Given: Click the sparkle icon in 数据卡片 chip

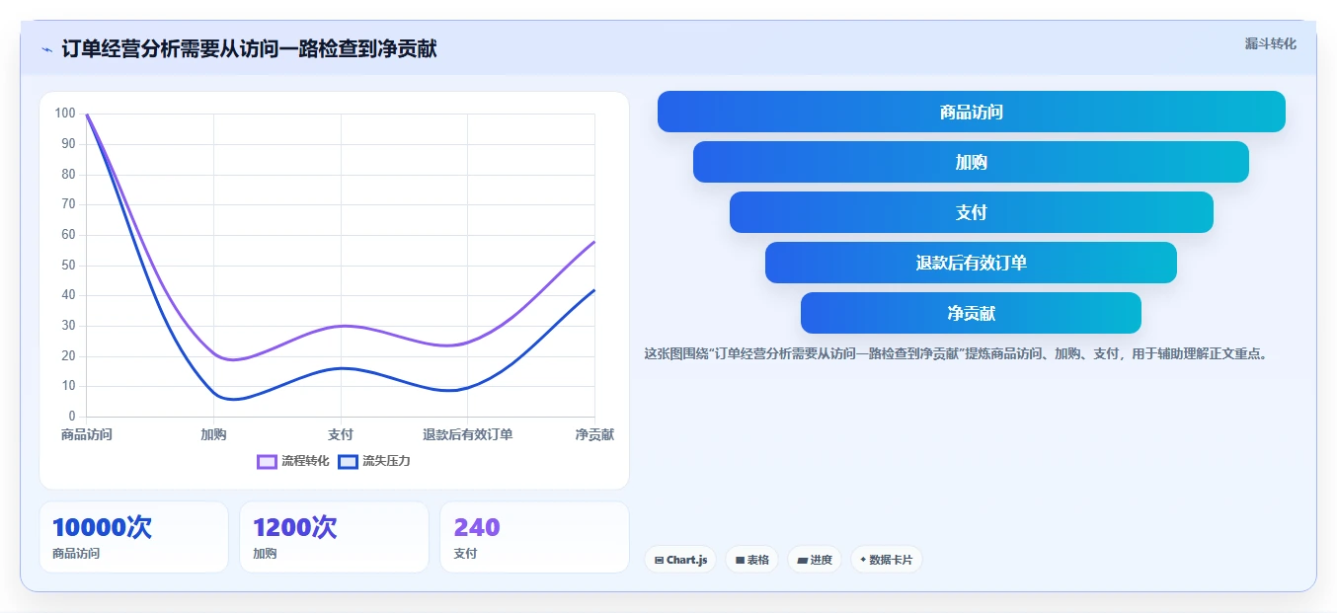Looking at the screenshot, I should pyautogui.click(x=863, y=560).
